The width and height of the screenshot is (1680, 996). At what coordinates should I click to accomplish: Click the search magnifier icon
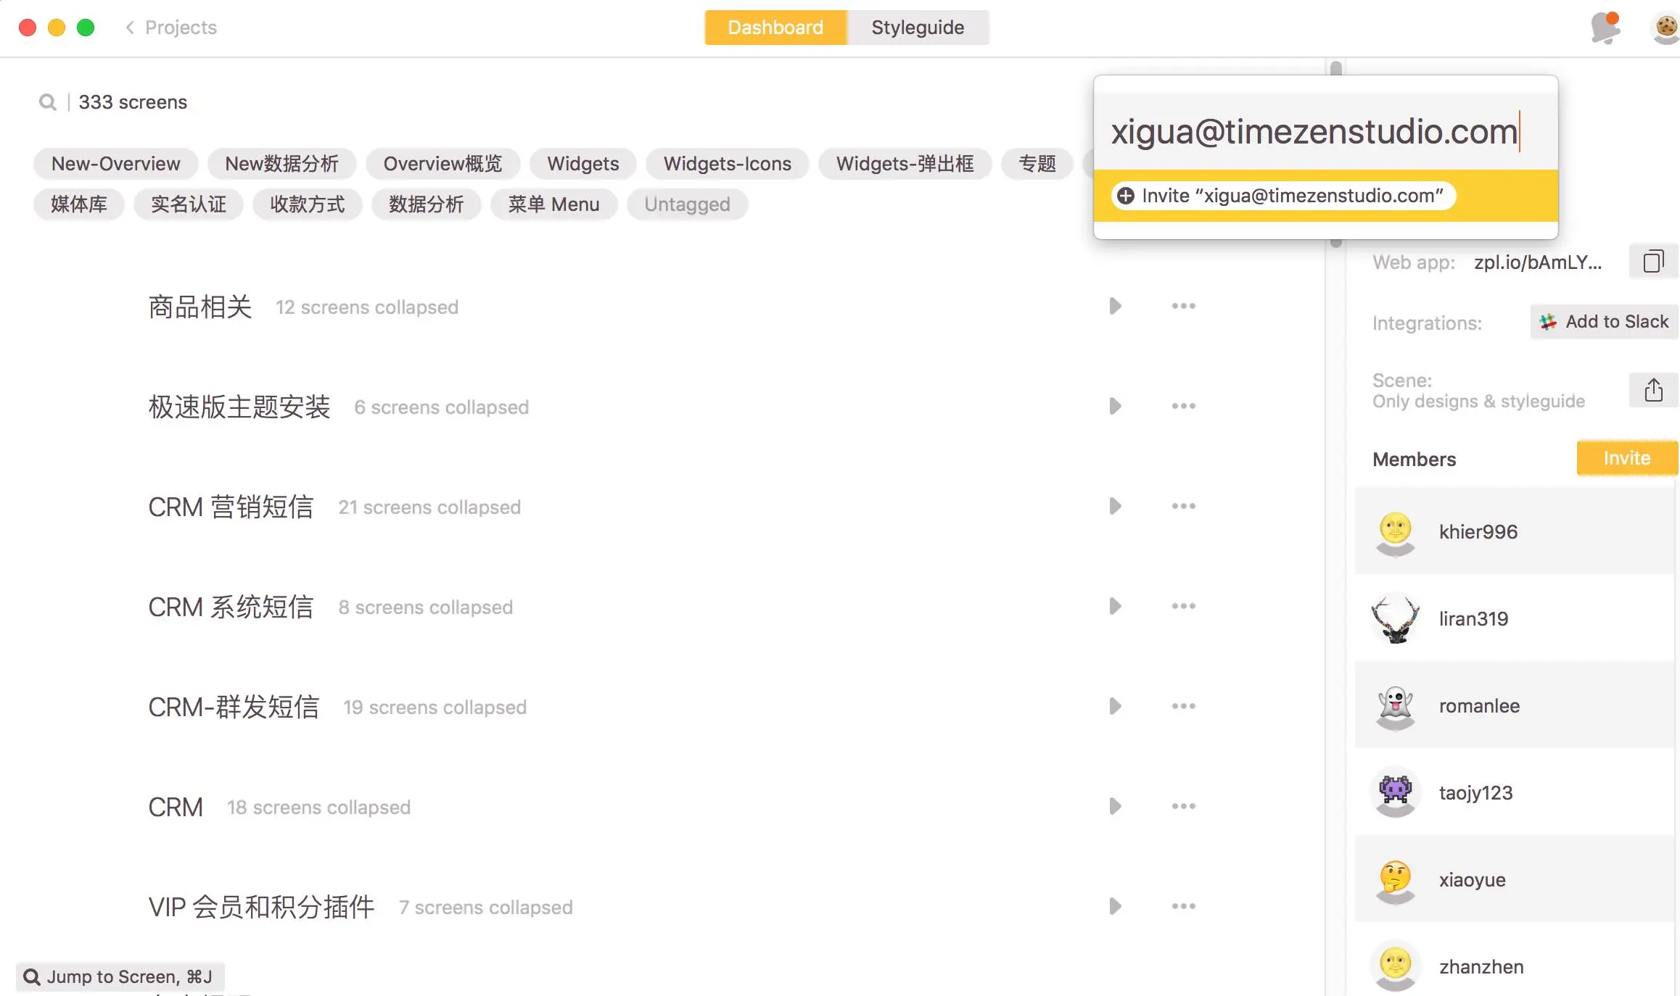48,102
